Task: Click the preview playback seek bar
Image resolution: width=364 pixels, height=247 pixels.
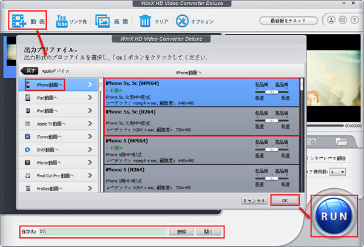Action: [x=325, y=126]
